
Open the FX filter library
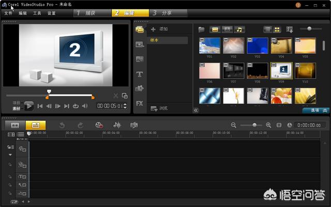point(139,103)
